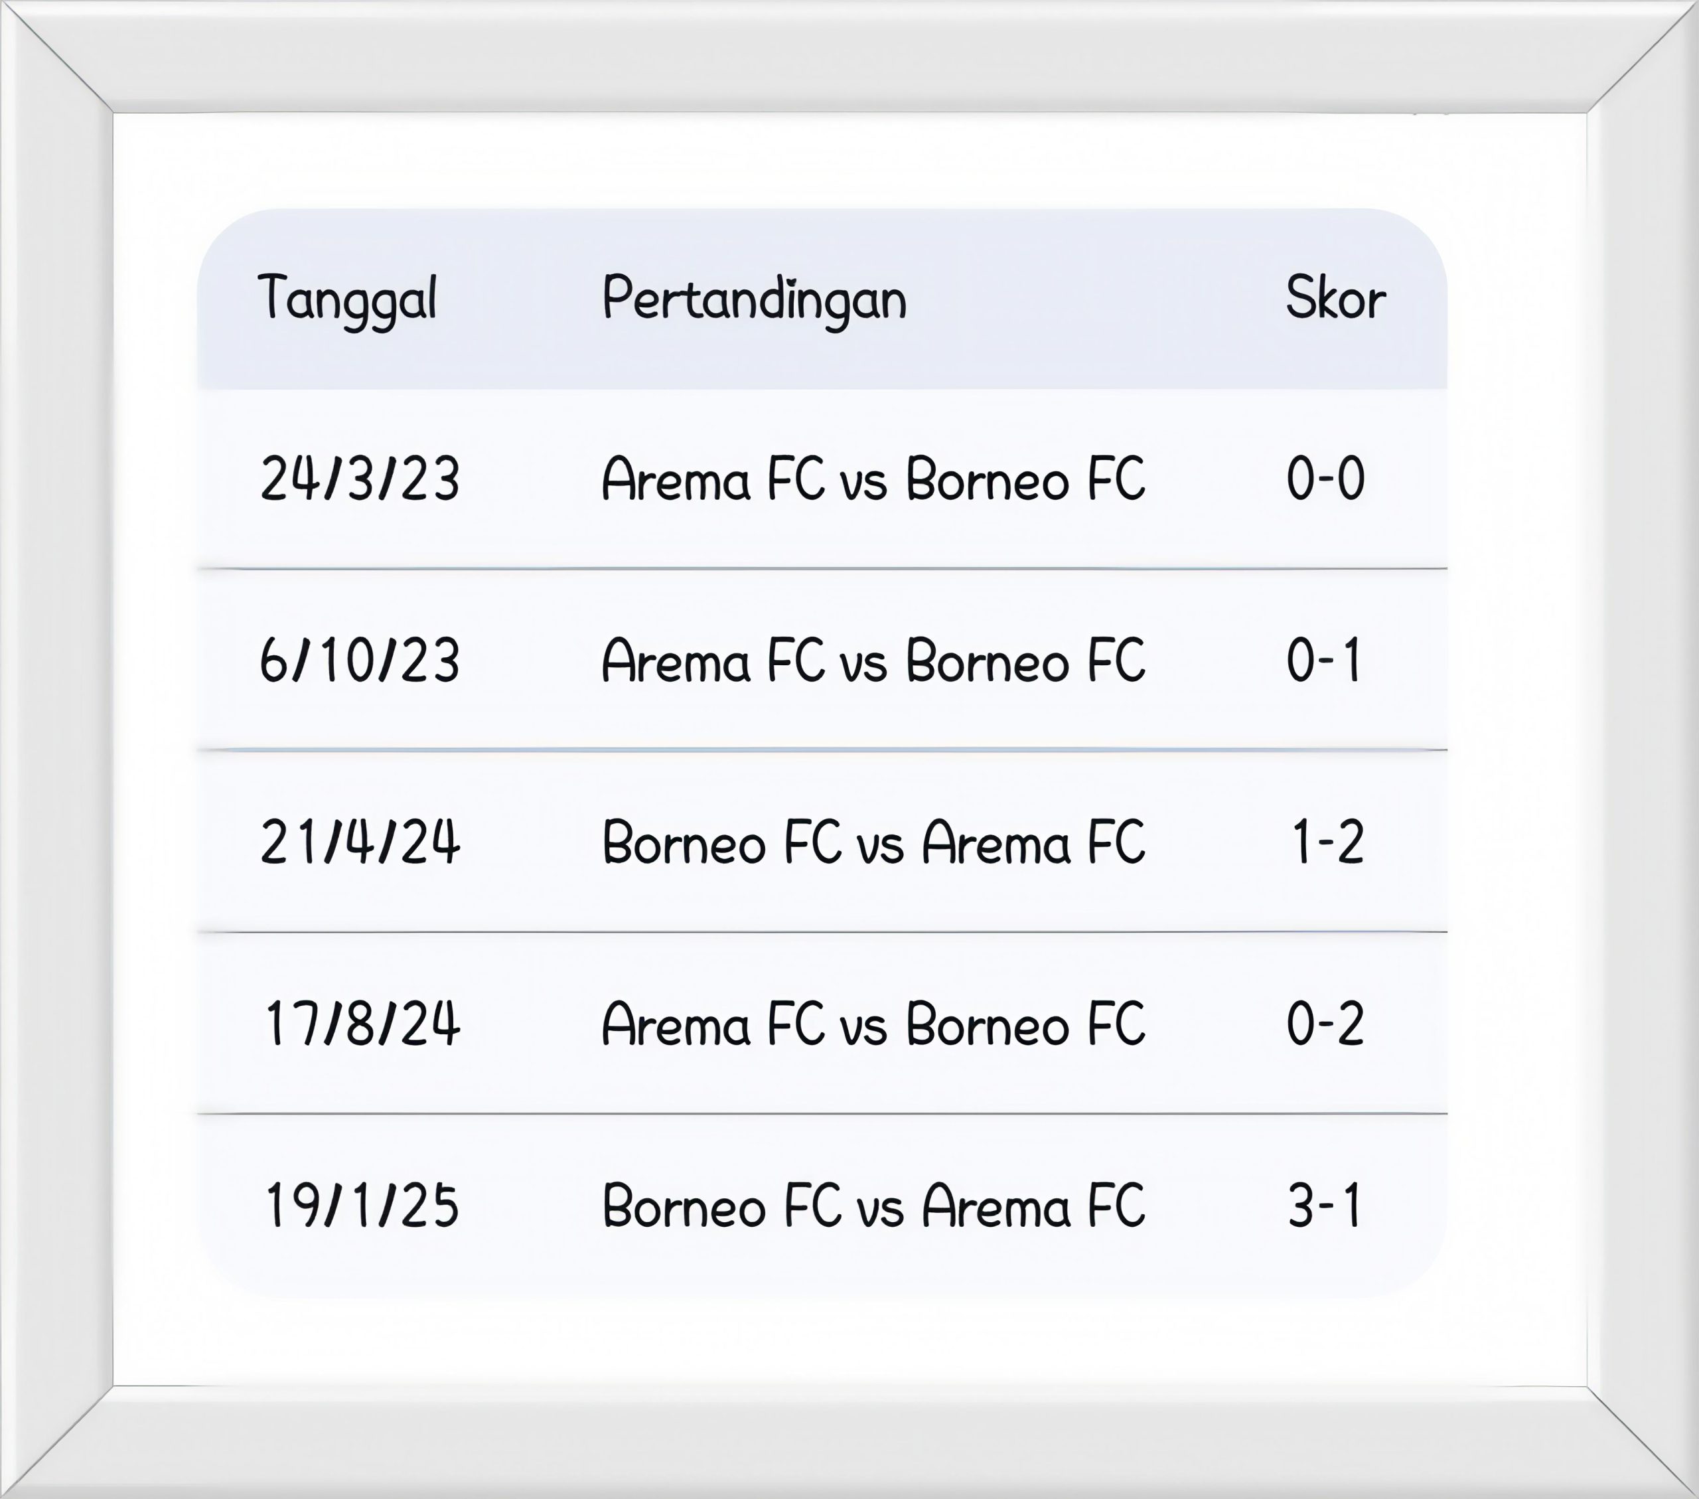This screenshot has width=1699, height=1499.
Task: Open the match dated 6/10/23
Action: pos(873,662)
